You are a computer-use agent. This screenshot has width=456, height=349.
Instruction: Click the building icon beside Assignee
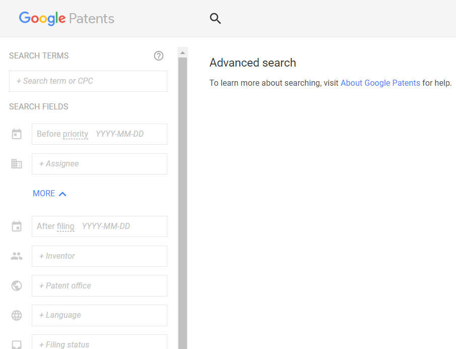pyautogui.click(x=17, y=164)
